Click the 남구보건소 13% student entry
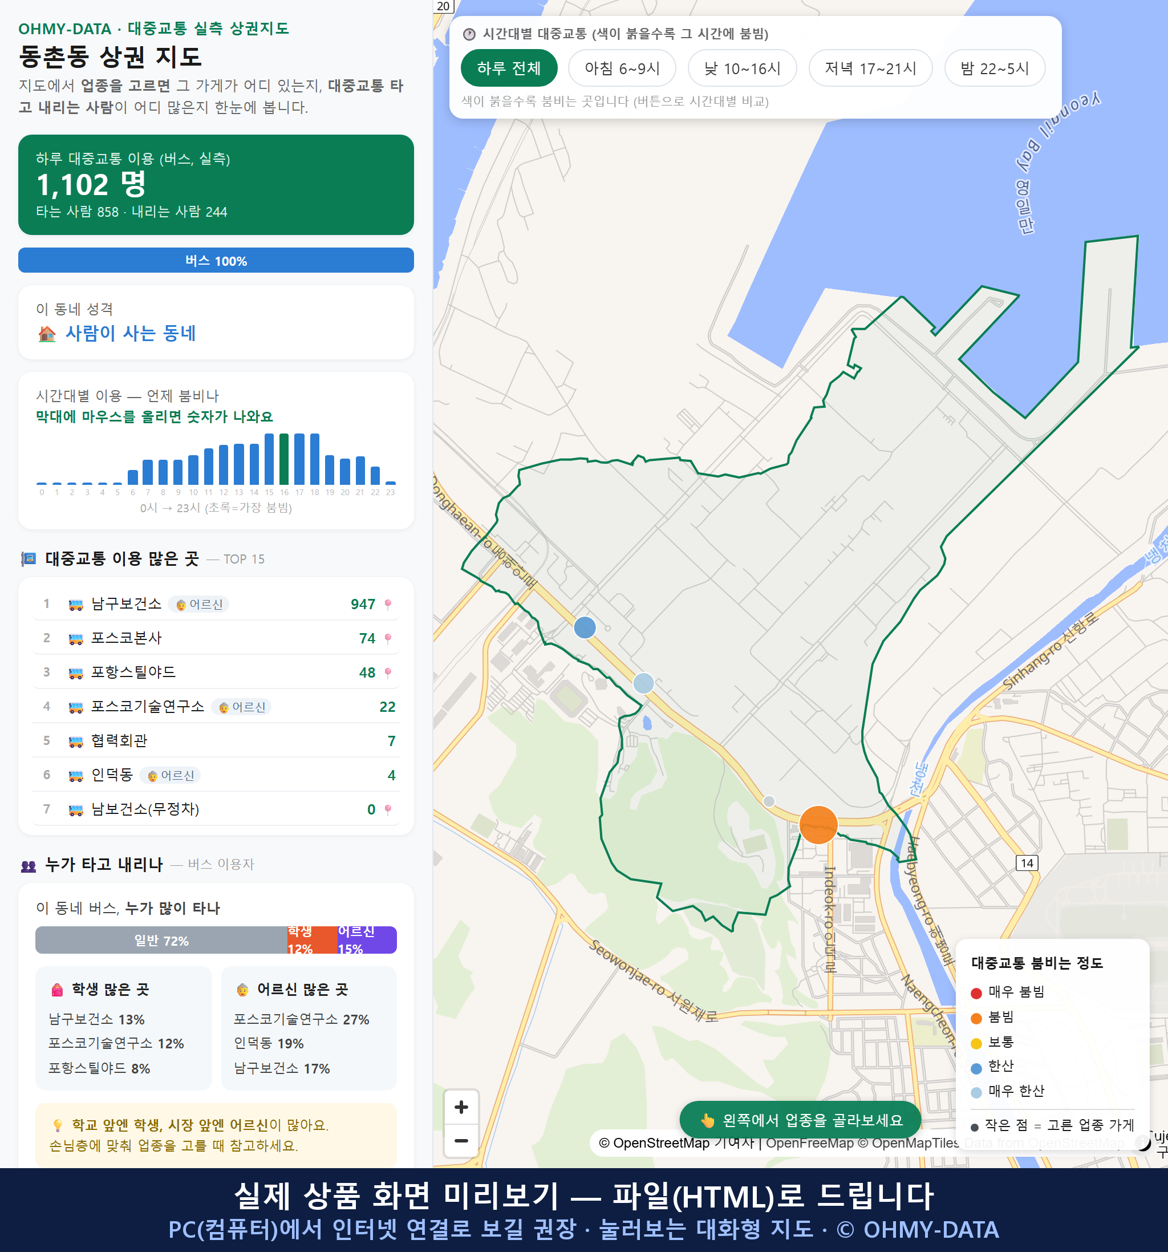Viewport: 1168px width, 1252px height. tap(97, 1019)
